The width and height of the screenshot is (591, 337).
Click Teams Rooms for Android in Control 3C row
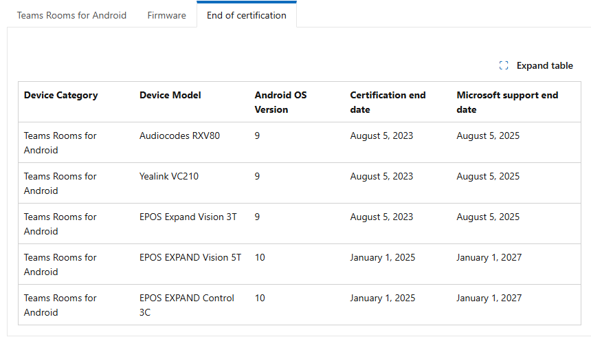pyautogui.click(x=60, y=305)
